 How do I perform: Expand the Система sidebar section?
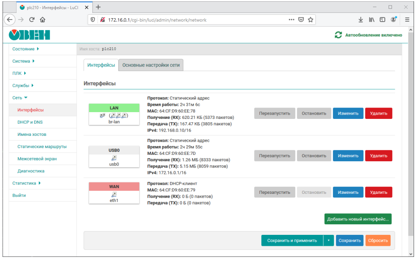[23, 61]
